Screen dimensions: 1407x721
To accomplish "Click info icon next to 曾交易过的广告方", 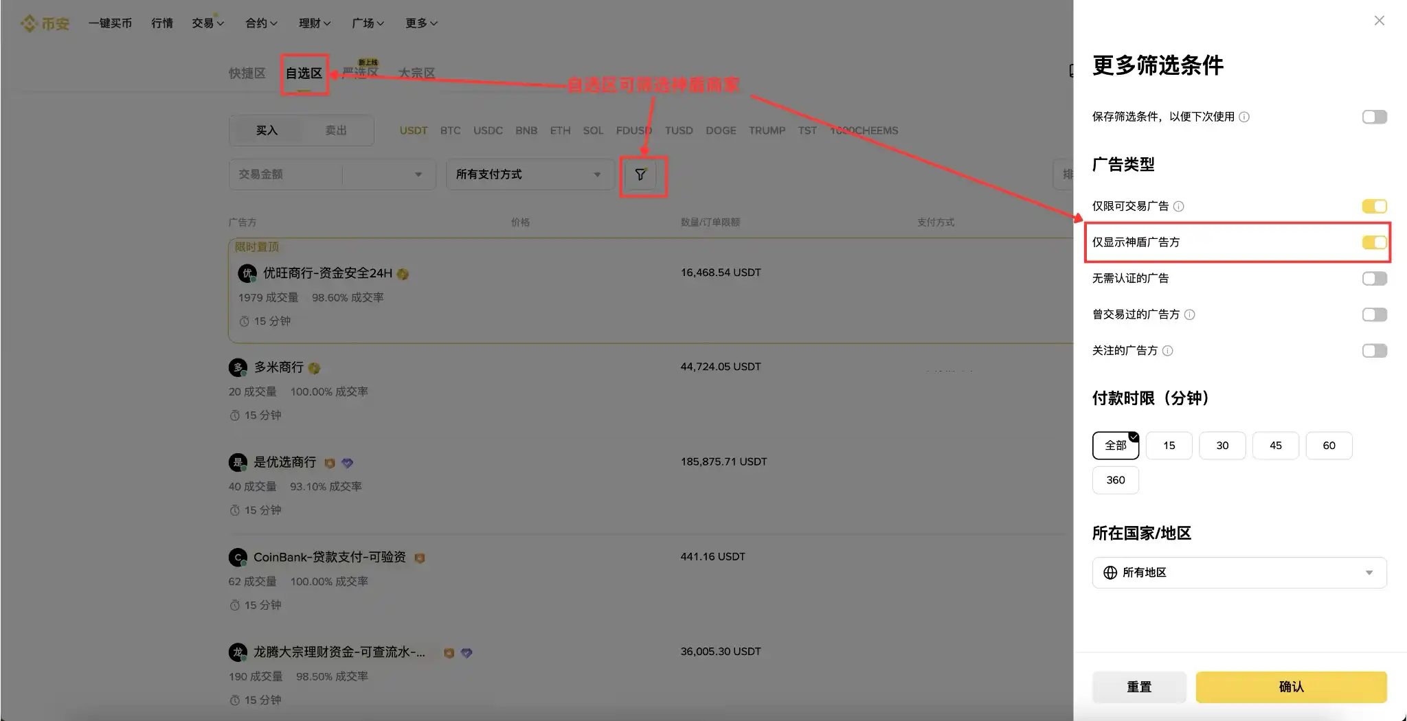I will (x=1190, y=314).
